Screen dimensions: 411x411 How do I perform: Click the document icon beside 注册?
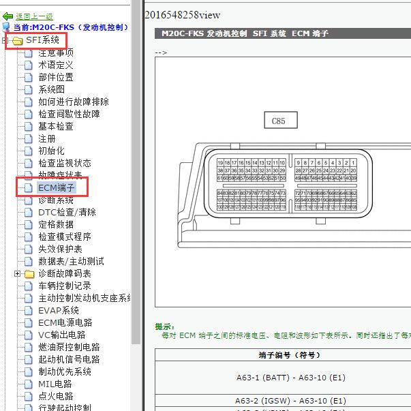[29, 139]
